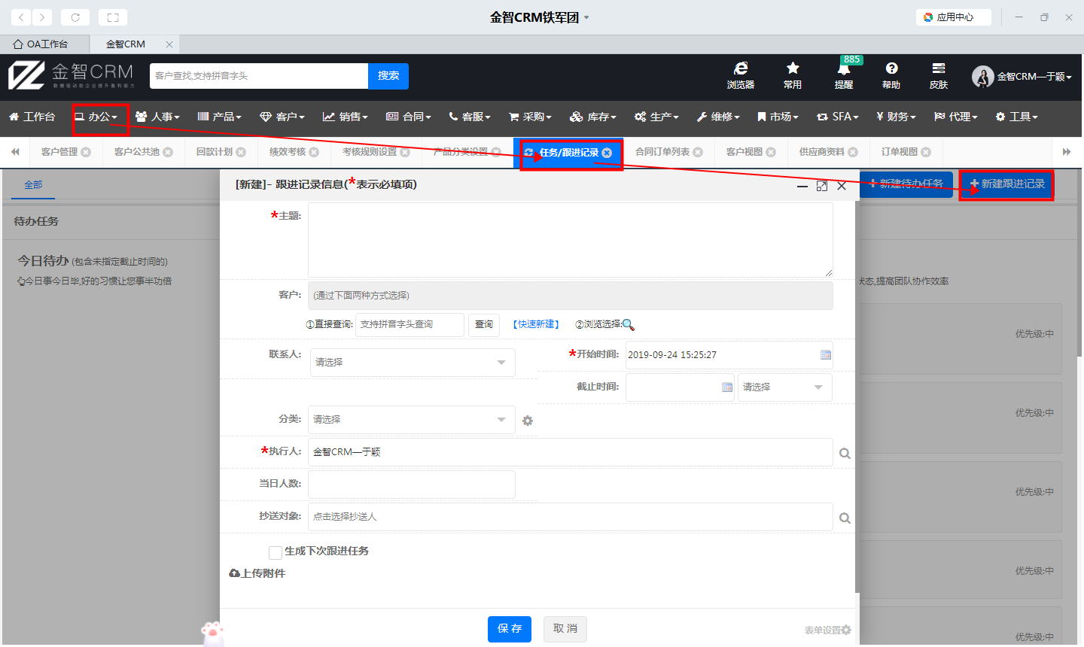Open the 合同 menu
Image resolution: width=1084 pixels, height=647 pixels.
click(409, 117)
